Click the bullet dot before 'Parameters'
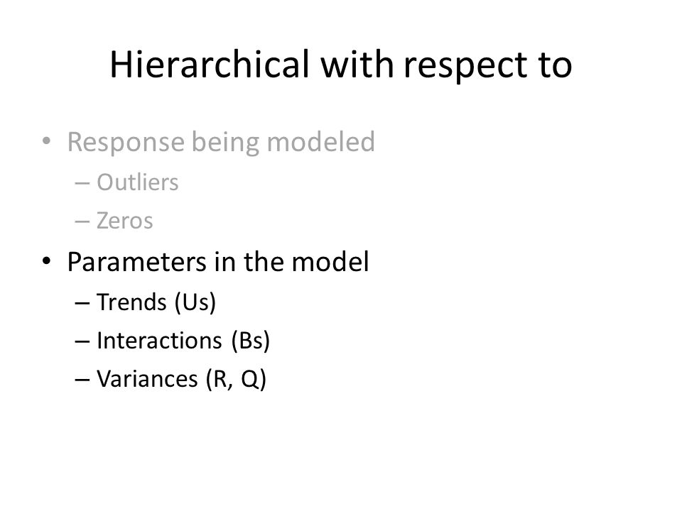This screenshot has width=682, height=511. tap(47, 262)
